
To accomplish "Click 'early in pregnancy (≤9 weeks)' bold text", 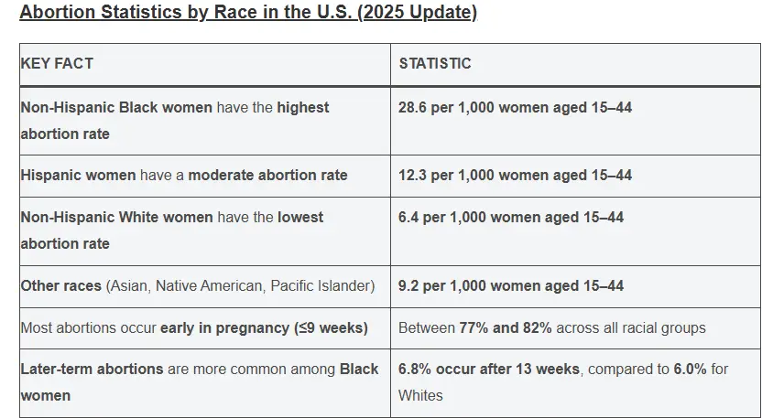I will 264,327.
